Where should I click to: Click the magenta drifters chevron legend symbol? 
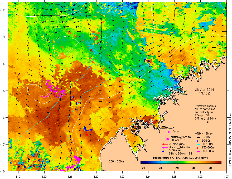point(167,139)
